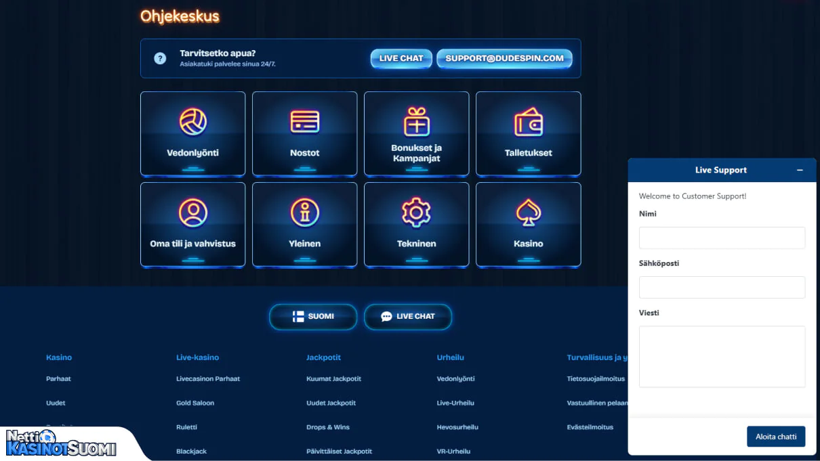This screenshot has height=461, width=820.
Task: Open the Suomi language selector
Action: 313,316
